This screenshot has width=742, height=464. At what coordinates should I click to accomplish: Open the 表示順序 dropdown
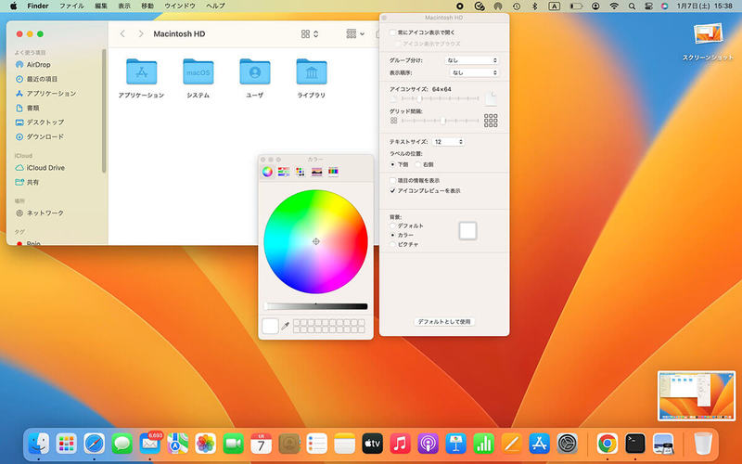point(474,73)
